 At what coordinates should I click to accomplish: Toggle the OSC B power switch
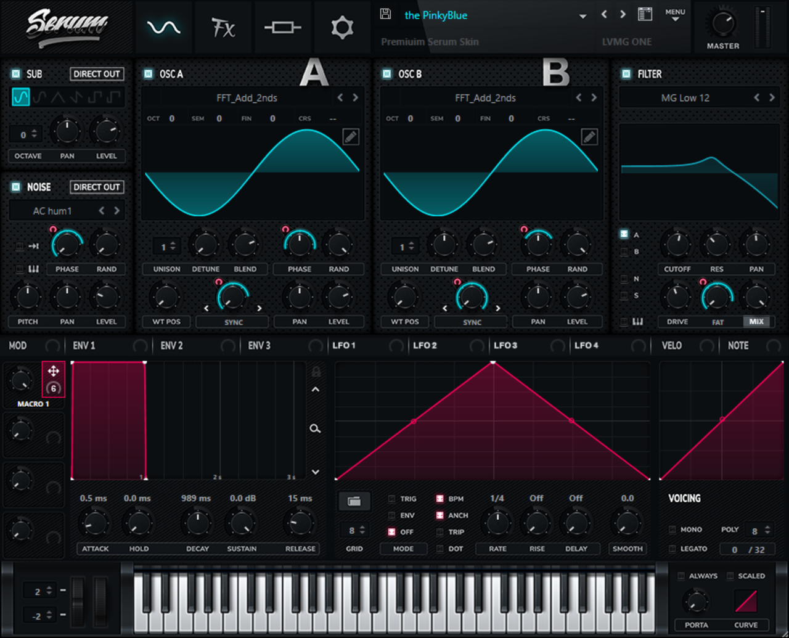pyautogui.click(x=386, y=73)
